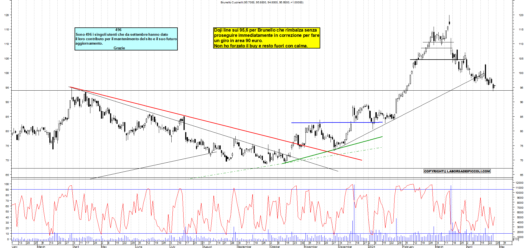Click the left price axis '65' label
Viewport: 524px width, 248px height.
point(7,175)
